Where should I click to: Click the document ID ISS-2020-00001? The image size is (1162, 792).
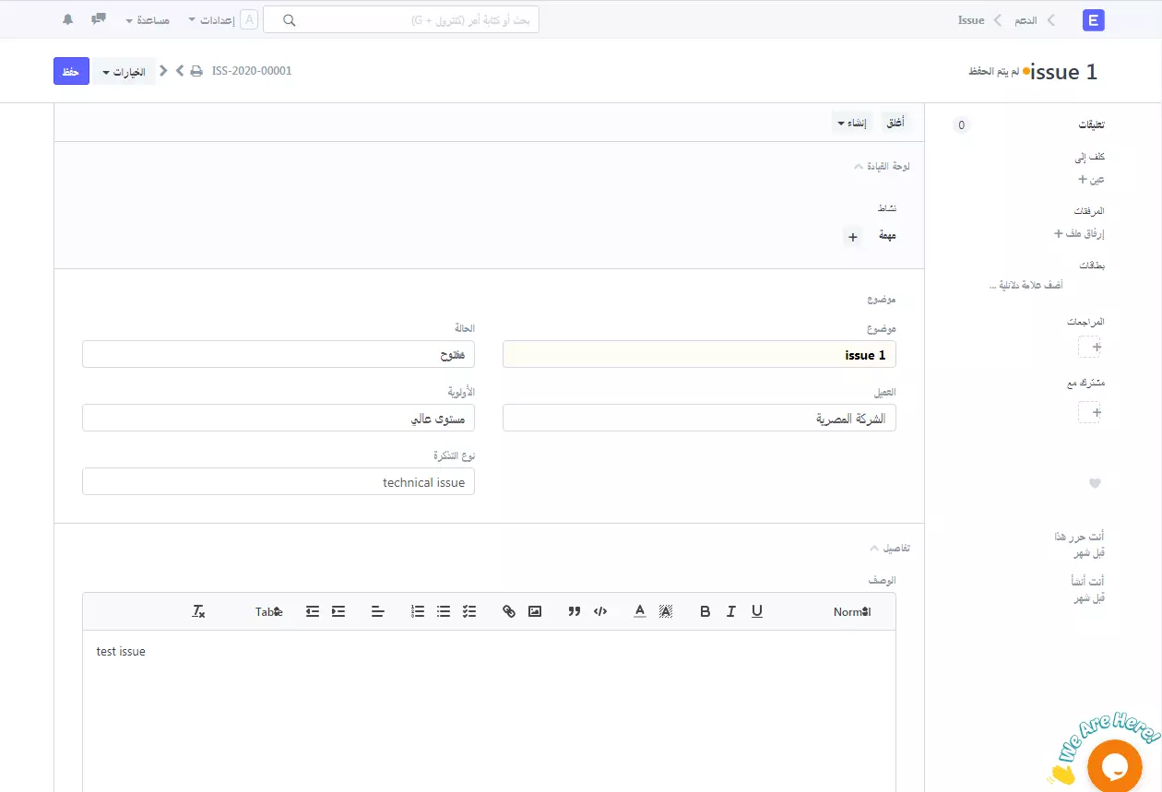tap(252, 71)
